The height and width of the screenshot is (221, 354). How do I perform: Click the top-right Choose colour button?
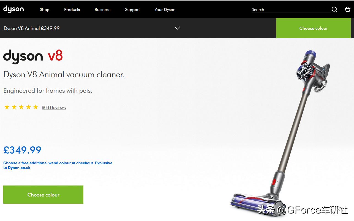pos(314,28)
